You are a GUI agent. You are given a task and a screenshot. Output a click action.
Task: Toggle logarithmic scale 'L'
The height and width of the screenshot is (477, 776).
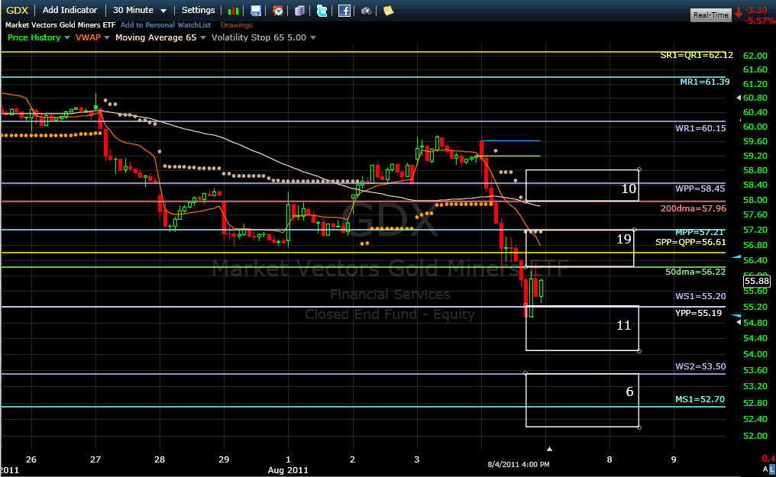tap(772, 469)
